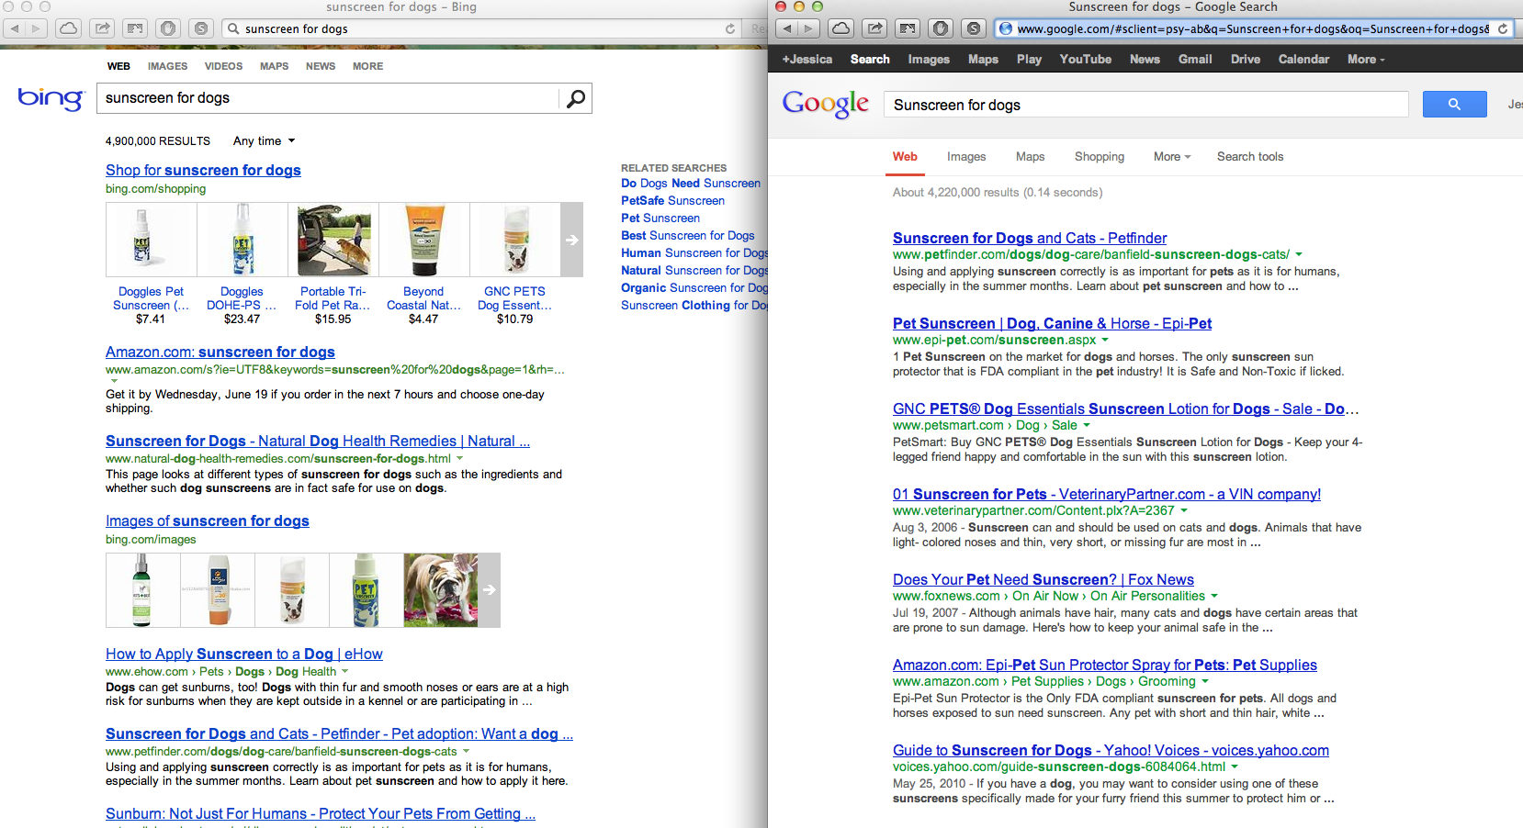Click Google window address bar URL
Viewport: 1523px width, 828px height.
(x=1253, y=28)
